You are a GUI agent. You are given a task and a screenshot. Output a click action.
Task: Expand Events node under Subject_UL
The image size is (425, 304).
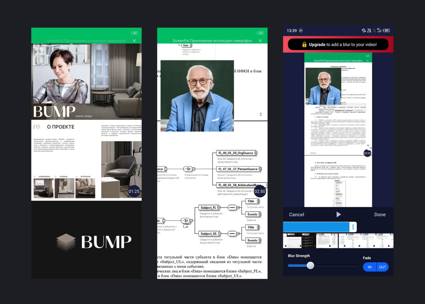[260, 240]
